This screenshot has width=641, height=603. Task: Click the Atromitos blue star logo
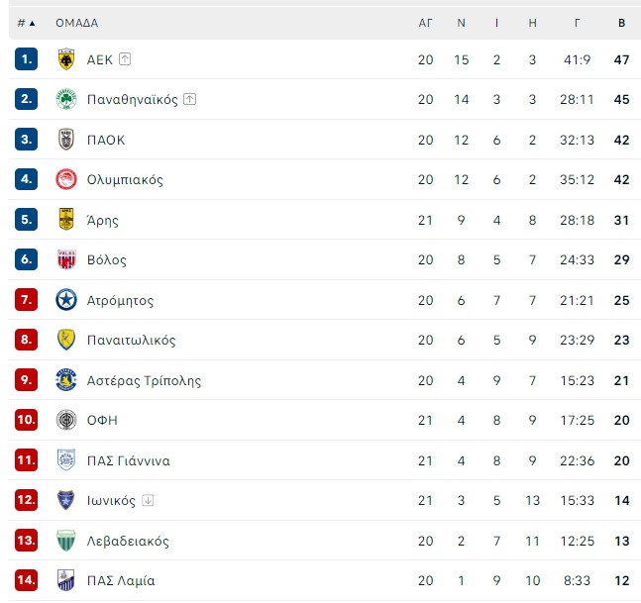point(65,300)
